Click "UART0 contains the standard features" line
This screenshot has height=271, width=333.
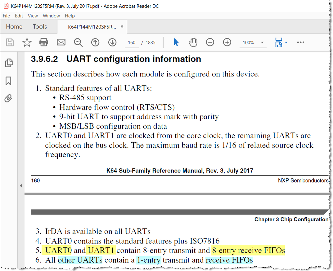pos(132,241)
